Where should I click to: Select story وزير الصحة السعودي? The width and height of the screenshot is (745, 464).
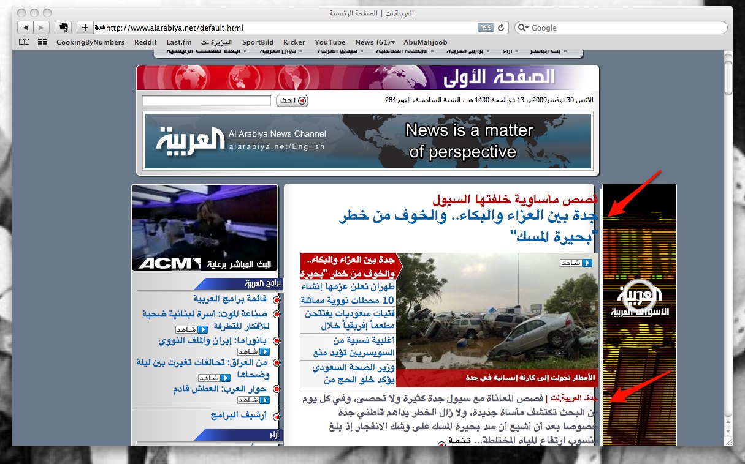pos(348,373)
